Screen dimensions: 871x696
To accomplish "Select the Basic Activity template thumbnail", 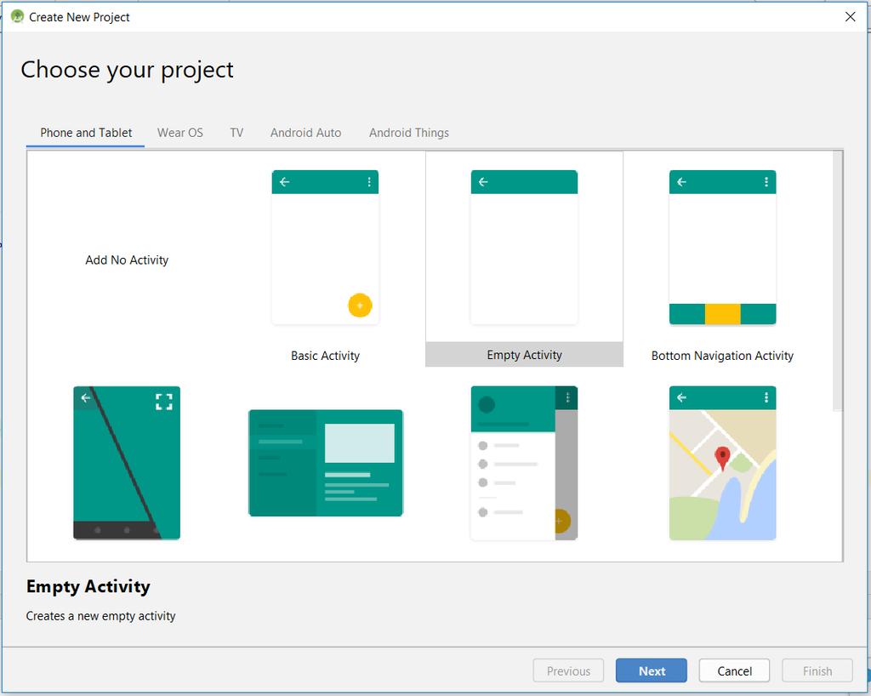I will click(x=325, y=248).
